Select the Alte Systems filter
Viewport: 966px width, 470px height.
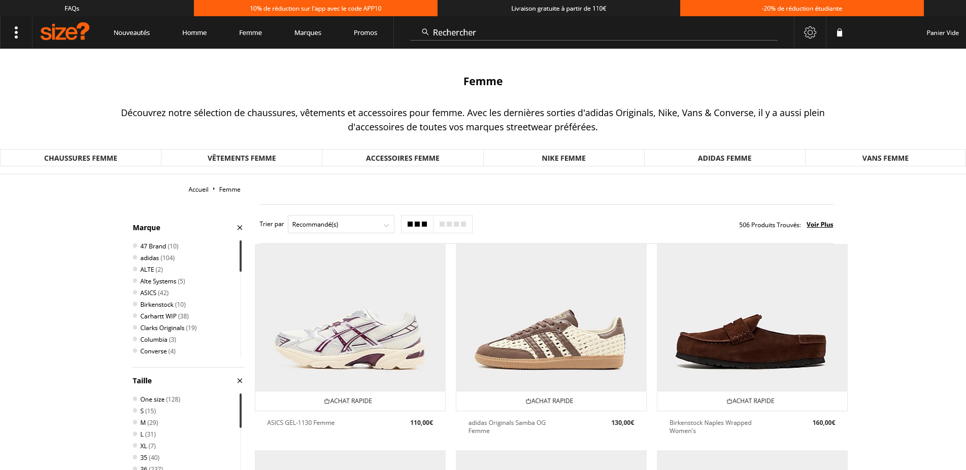click(x=159, y=281)
